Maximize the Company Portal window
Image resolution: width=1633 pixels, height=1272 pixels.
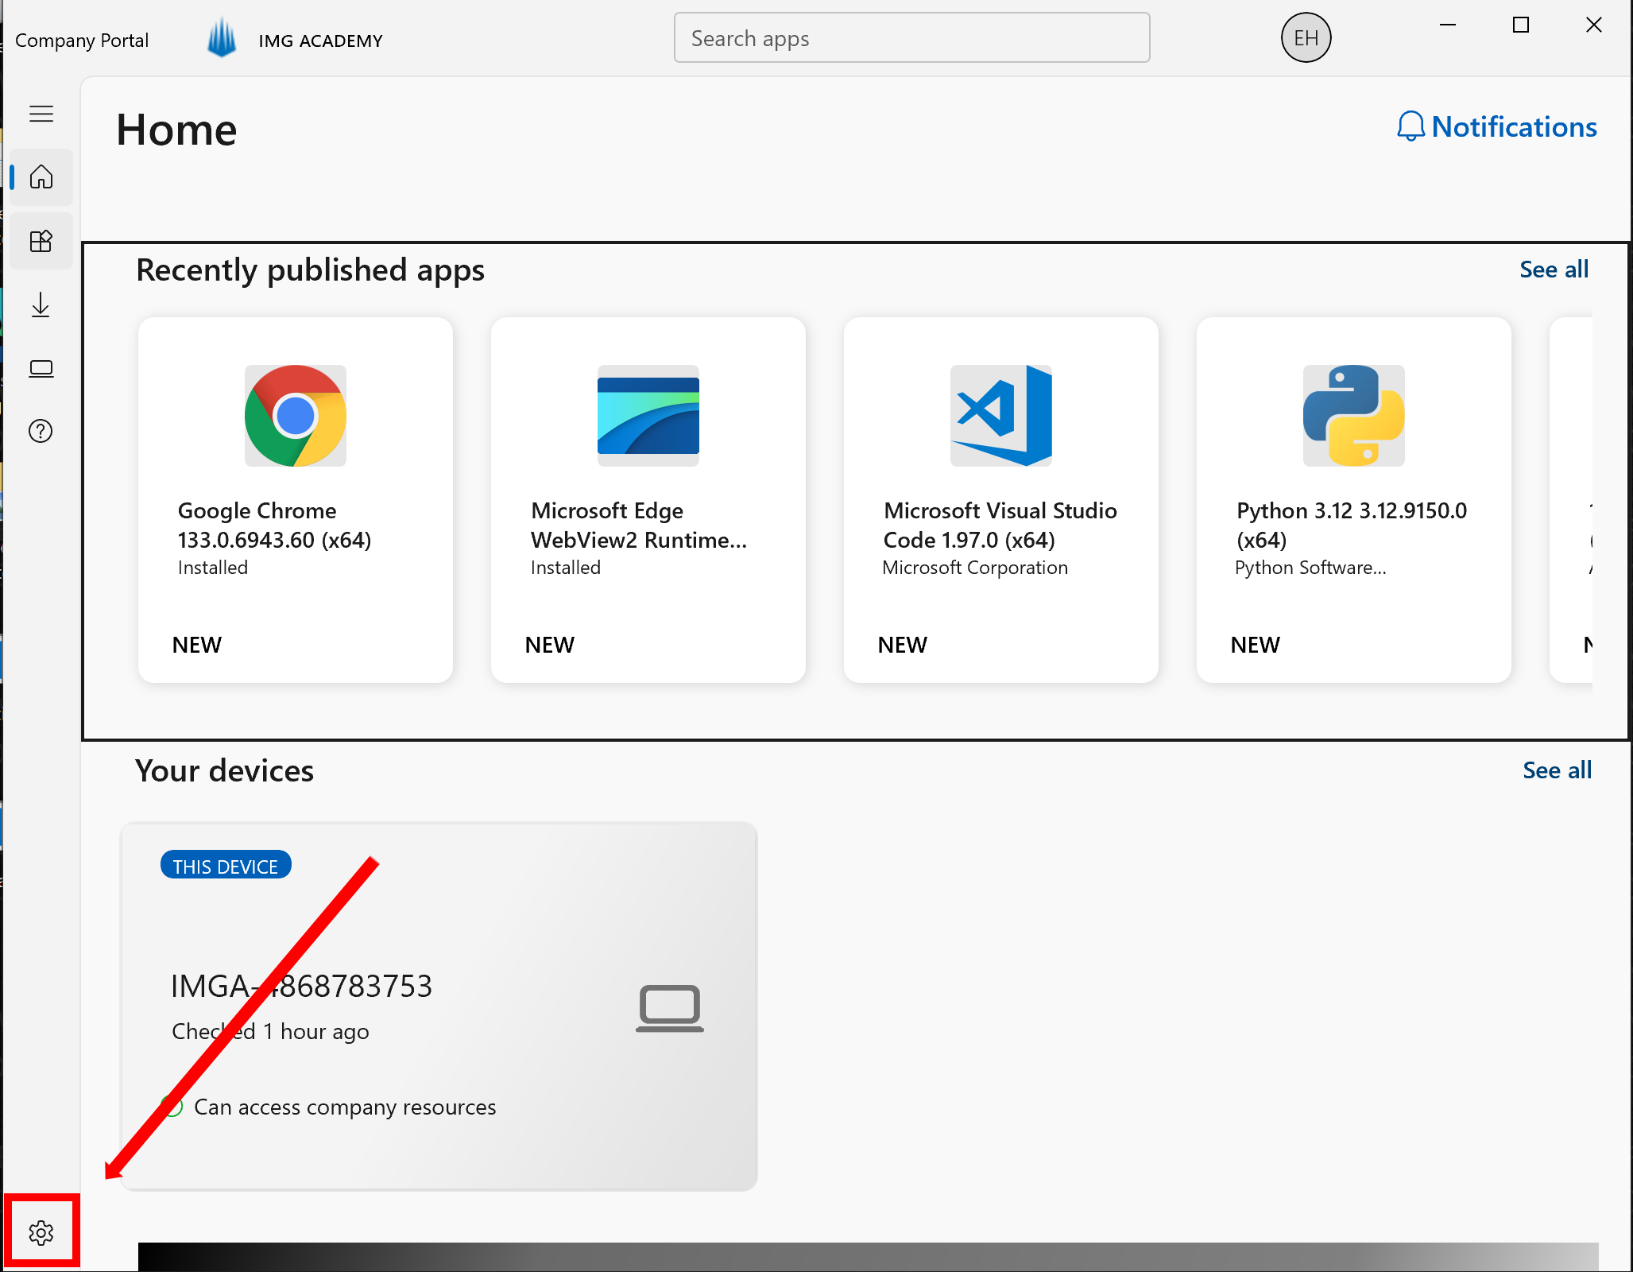[x=1521, y=25]
